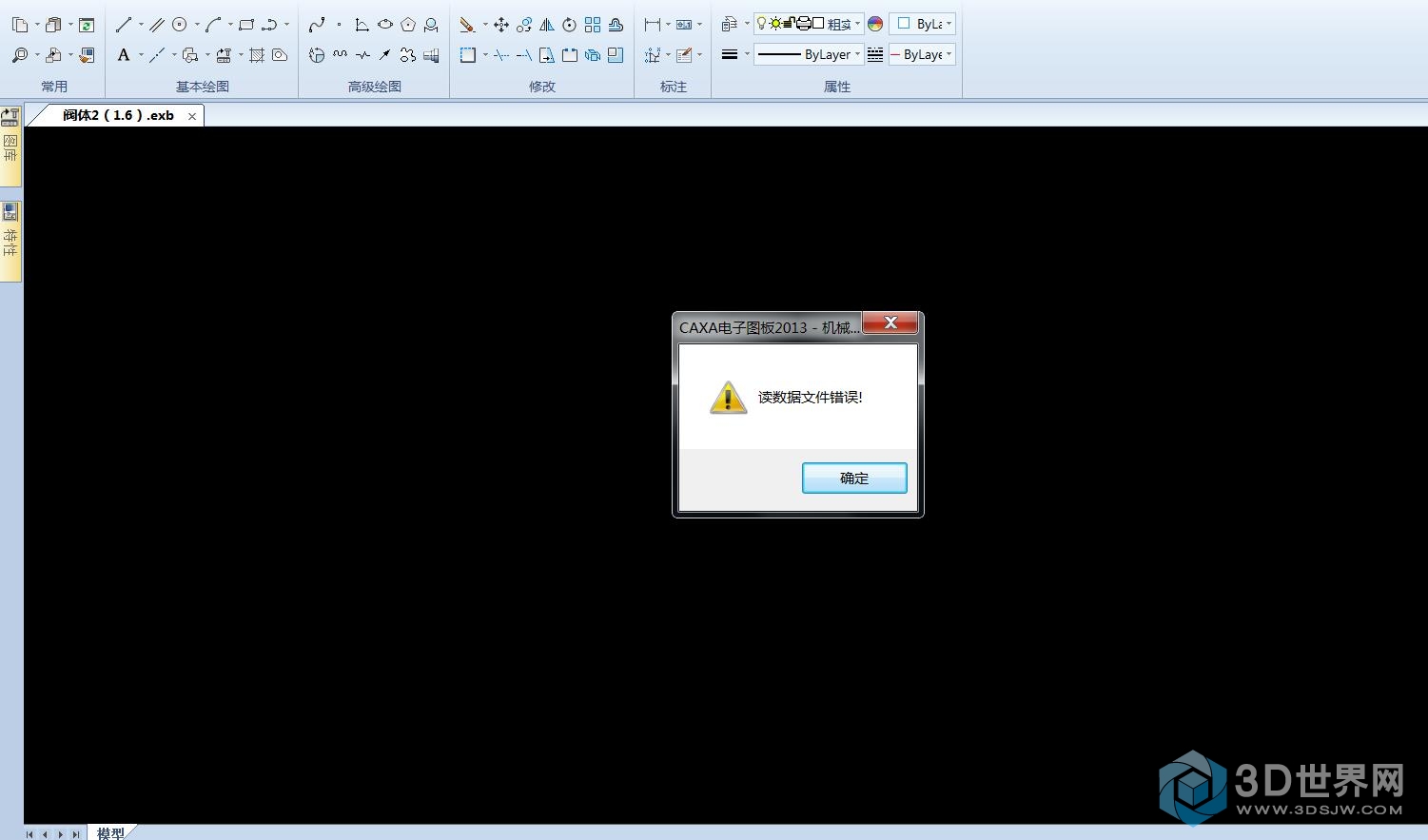Click the linetype dashed lines icon
Image resolution: width=1428 pixels, height=840 pixels.
(x=875, y=55)
